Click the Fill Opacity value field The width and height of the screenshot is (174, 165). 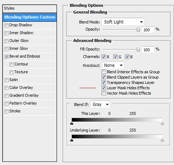coord(148,49)
